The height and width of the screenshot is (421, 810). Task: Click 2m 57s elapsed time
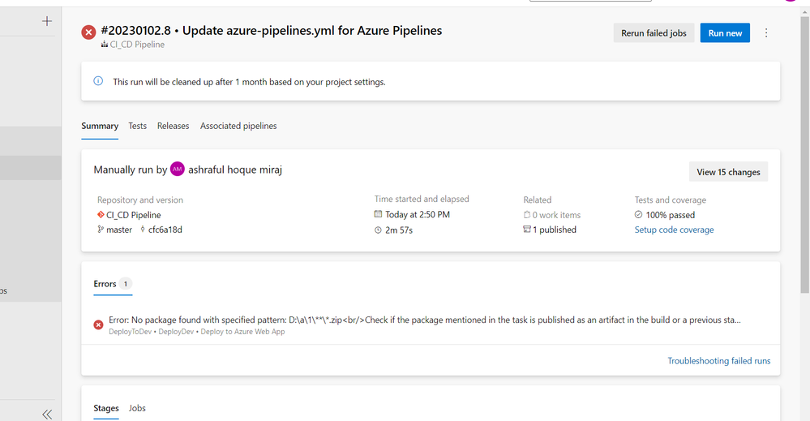[x=399, y=230]
